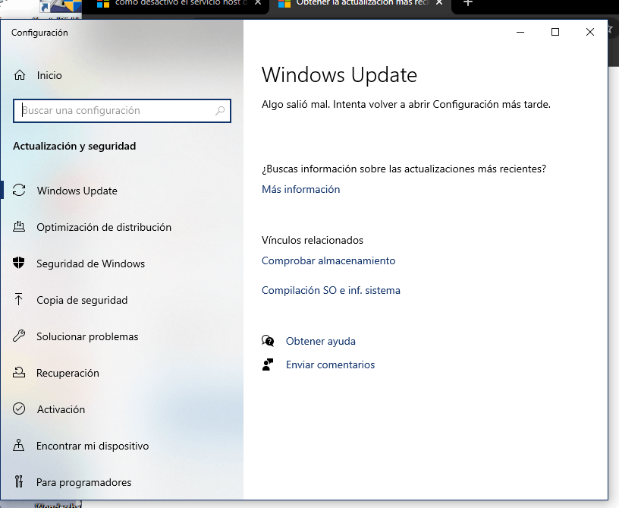The image size is (619, 508).
Task: Click 'Vínculos relacionados' heading
Action: point(313,240)
